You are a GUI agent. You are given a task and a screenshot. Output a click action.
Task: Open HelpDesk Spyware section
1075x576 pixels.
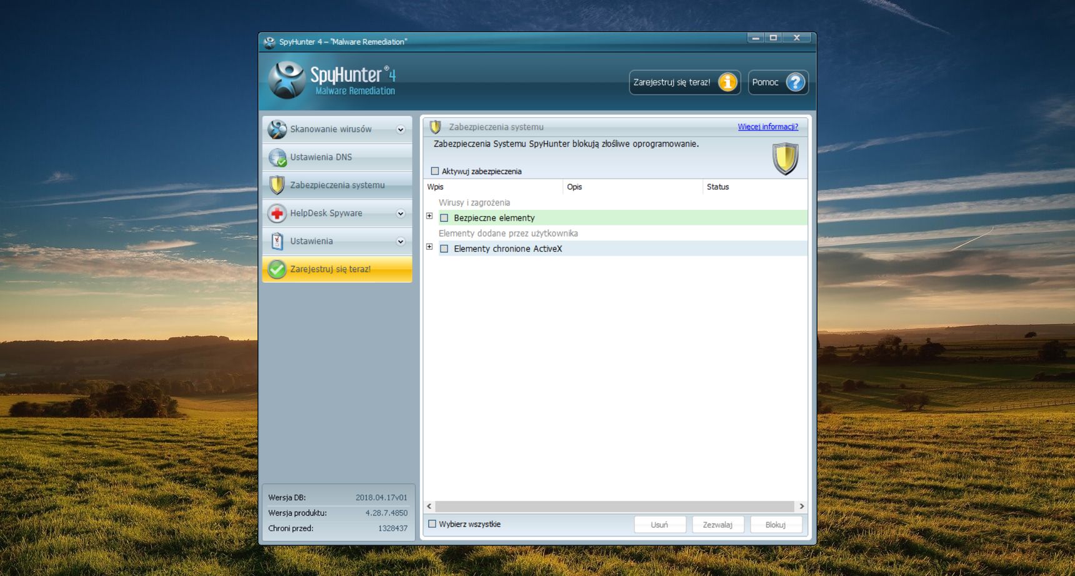(x=337, y=214)
